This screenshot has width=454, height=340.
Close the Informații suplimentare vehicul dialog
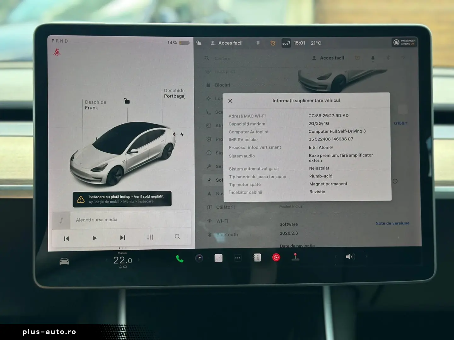click(230, 101)
